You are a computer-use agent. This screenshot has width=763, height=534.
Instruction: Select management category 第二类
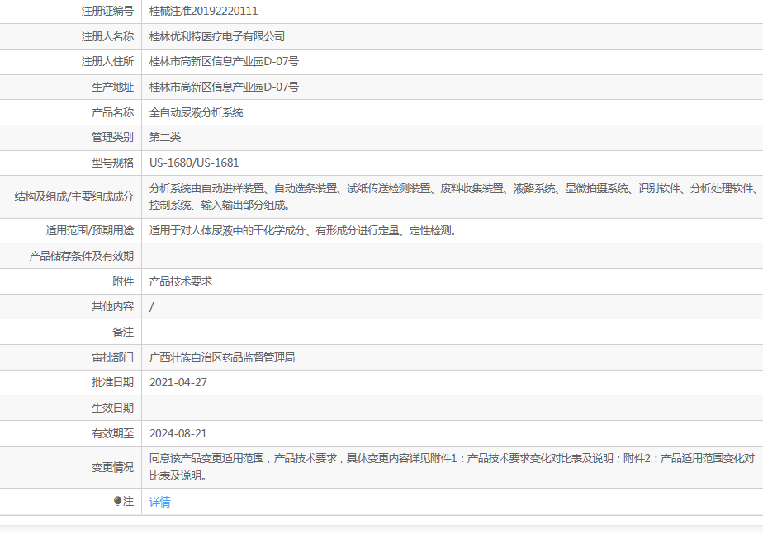(x=165, y=138)
